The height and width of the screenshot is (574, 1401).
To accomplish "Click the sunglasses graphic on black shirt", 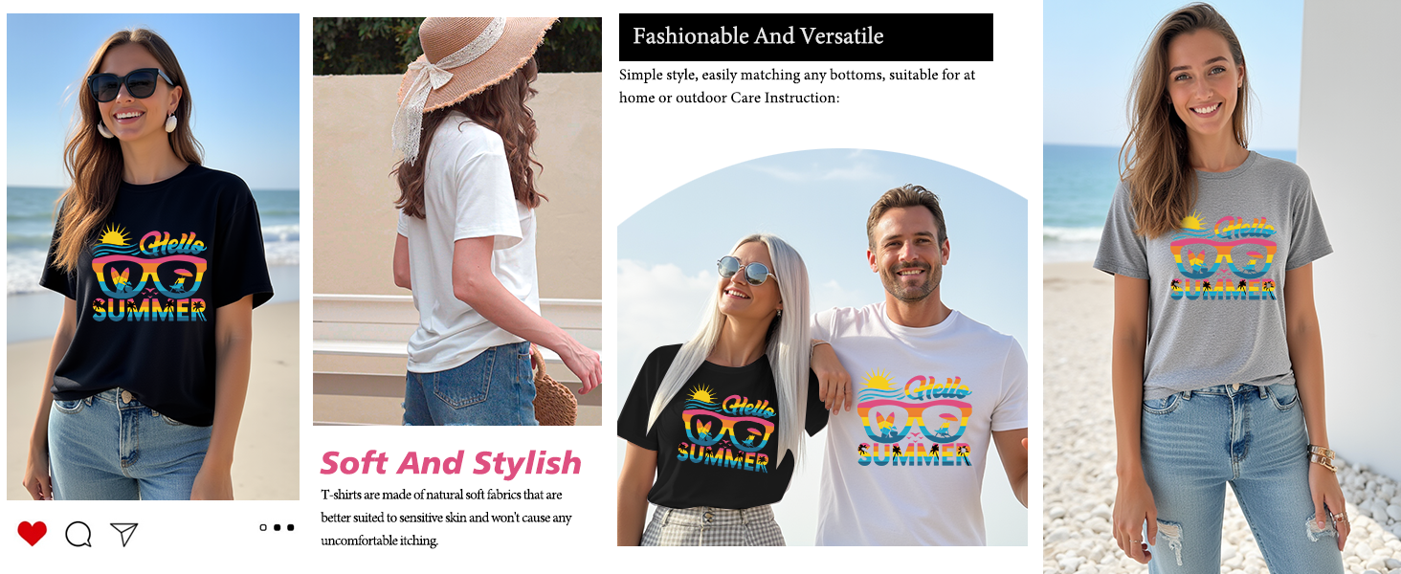I will [x=150, y=274].
